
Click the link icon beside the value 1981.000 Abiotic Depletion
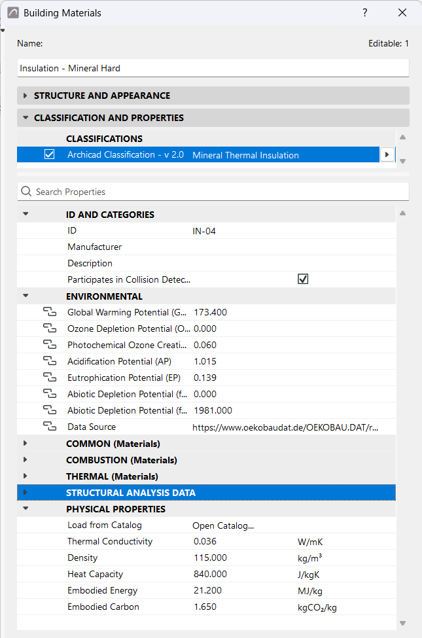pyautogui.click(x=50, y=410)
